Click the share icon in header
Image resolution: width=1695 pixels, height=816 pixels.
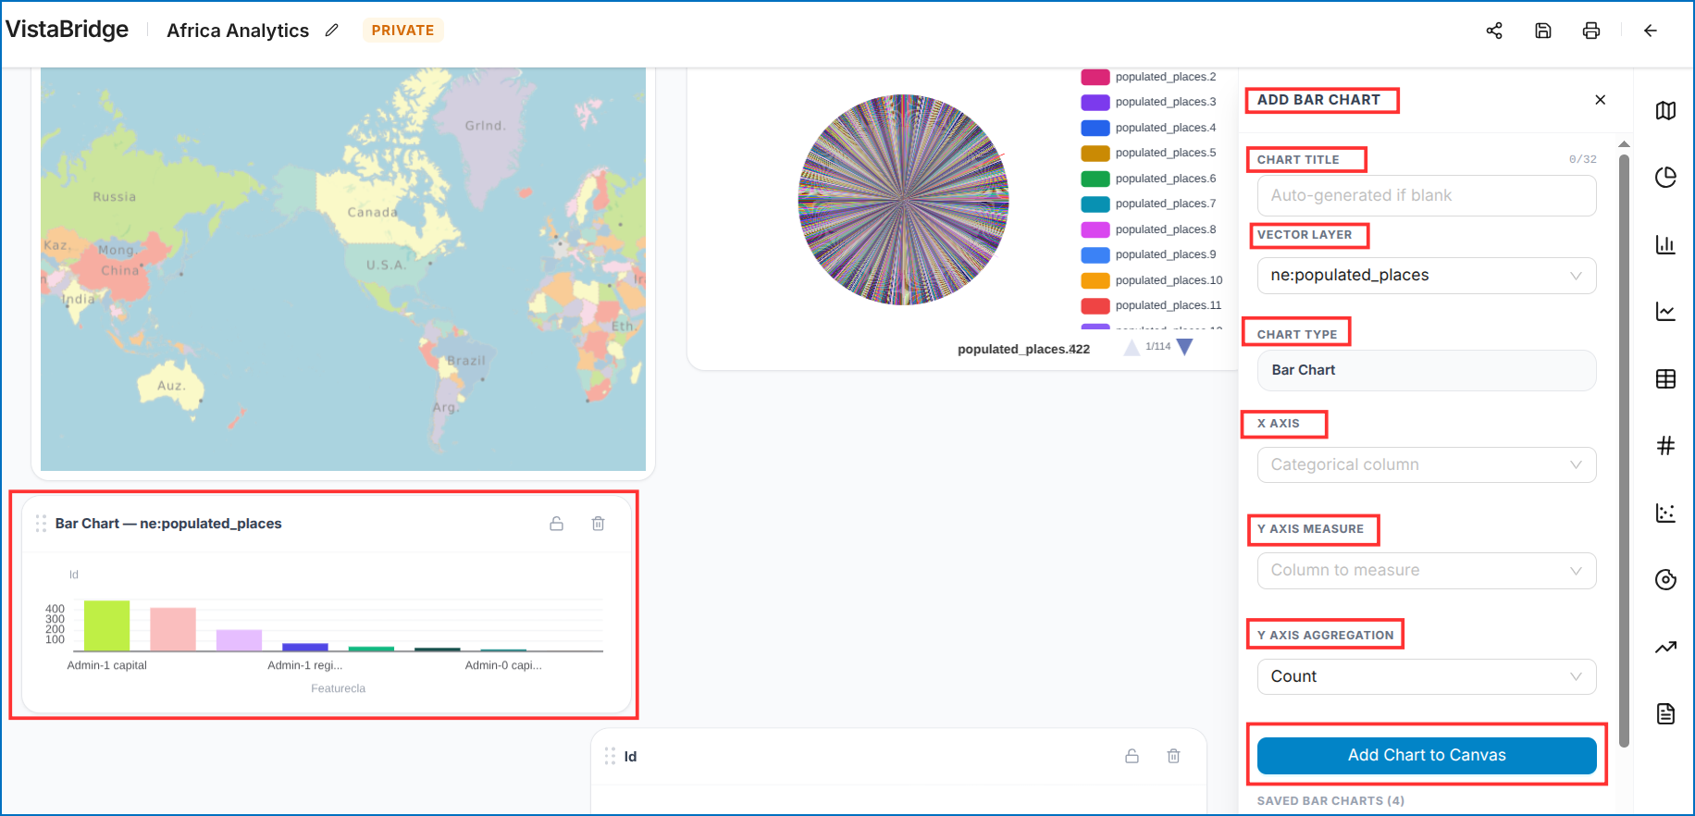(1494, 31)
